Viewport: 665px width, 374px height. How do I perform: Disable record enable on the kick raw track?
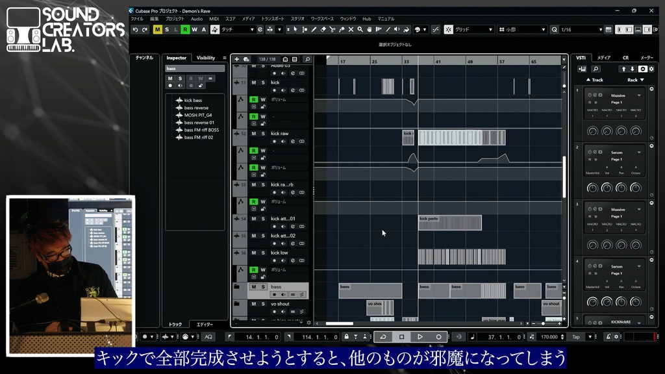tap(274, 140)
